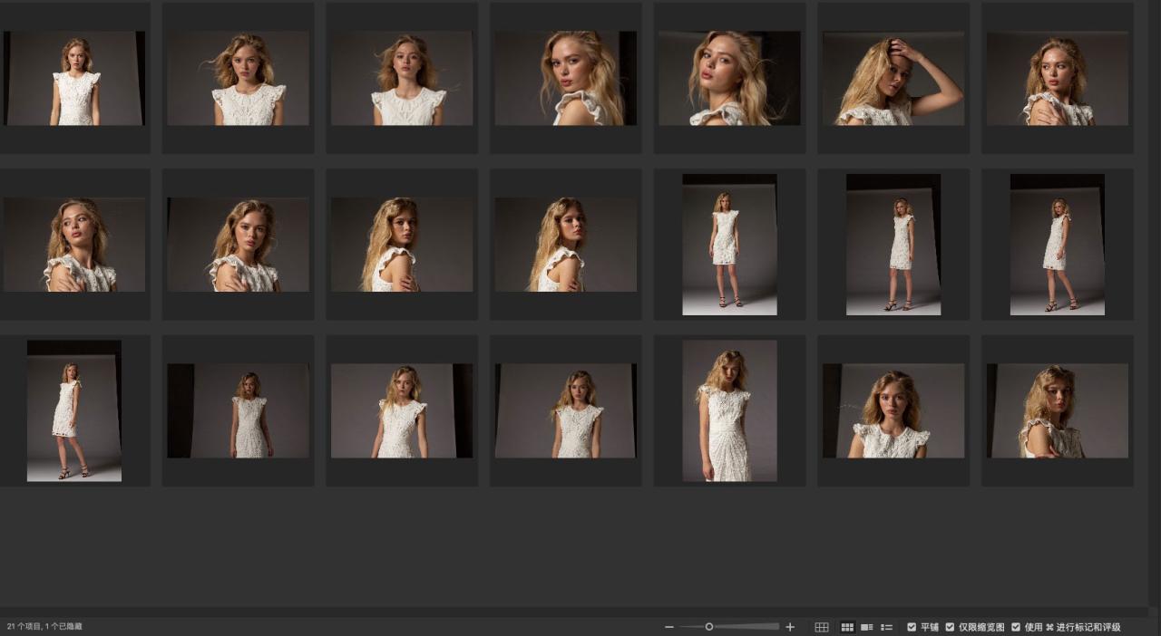The image size is (1161, 636).
Task: Select first thumbnail in the bottom row
Action: 74,410
